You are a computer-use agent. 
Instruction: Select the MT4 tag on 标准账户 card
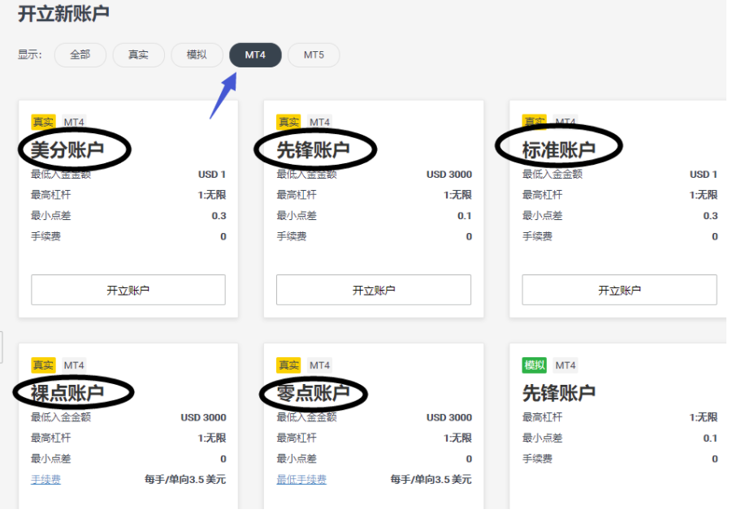click(x=565, y=122)
